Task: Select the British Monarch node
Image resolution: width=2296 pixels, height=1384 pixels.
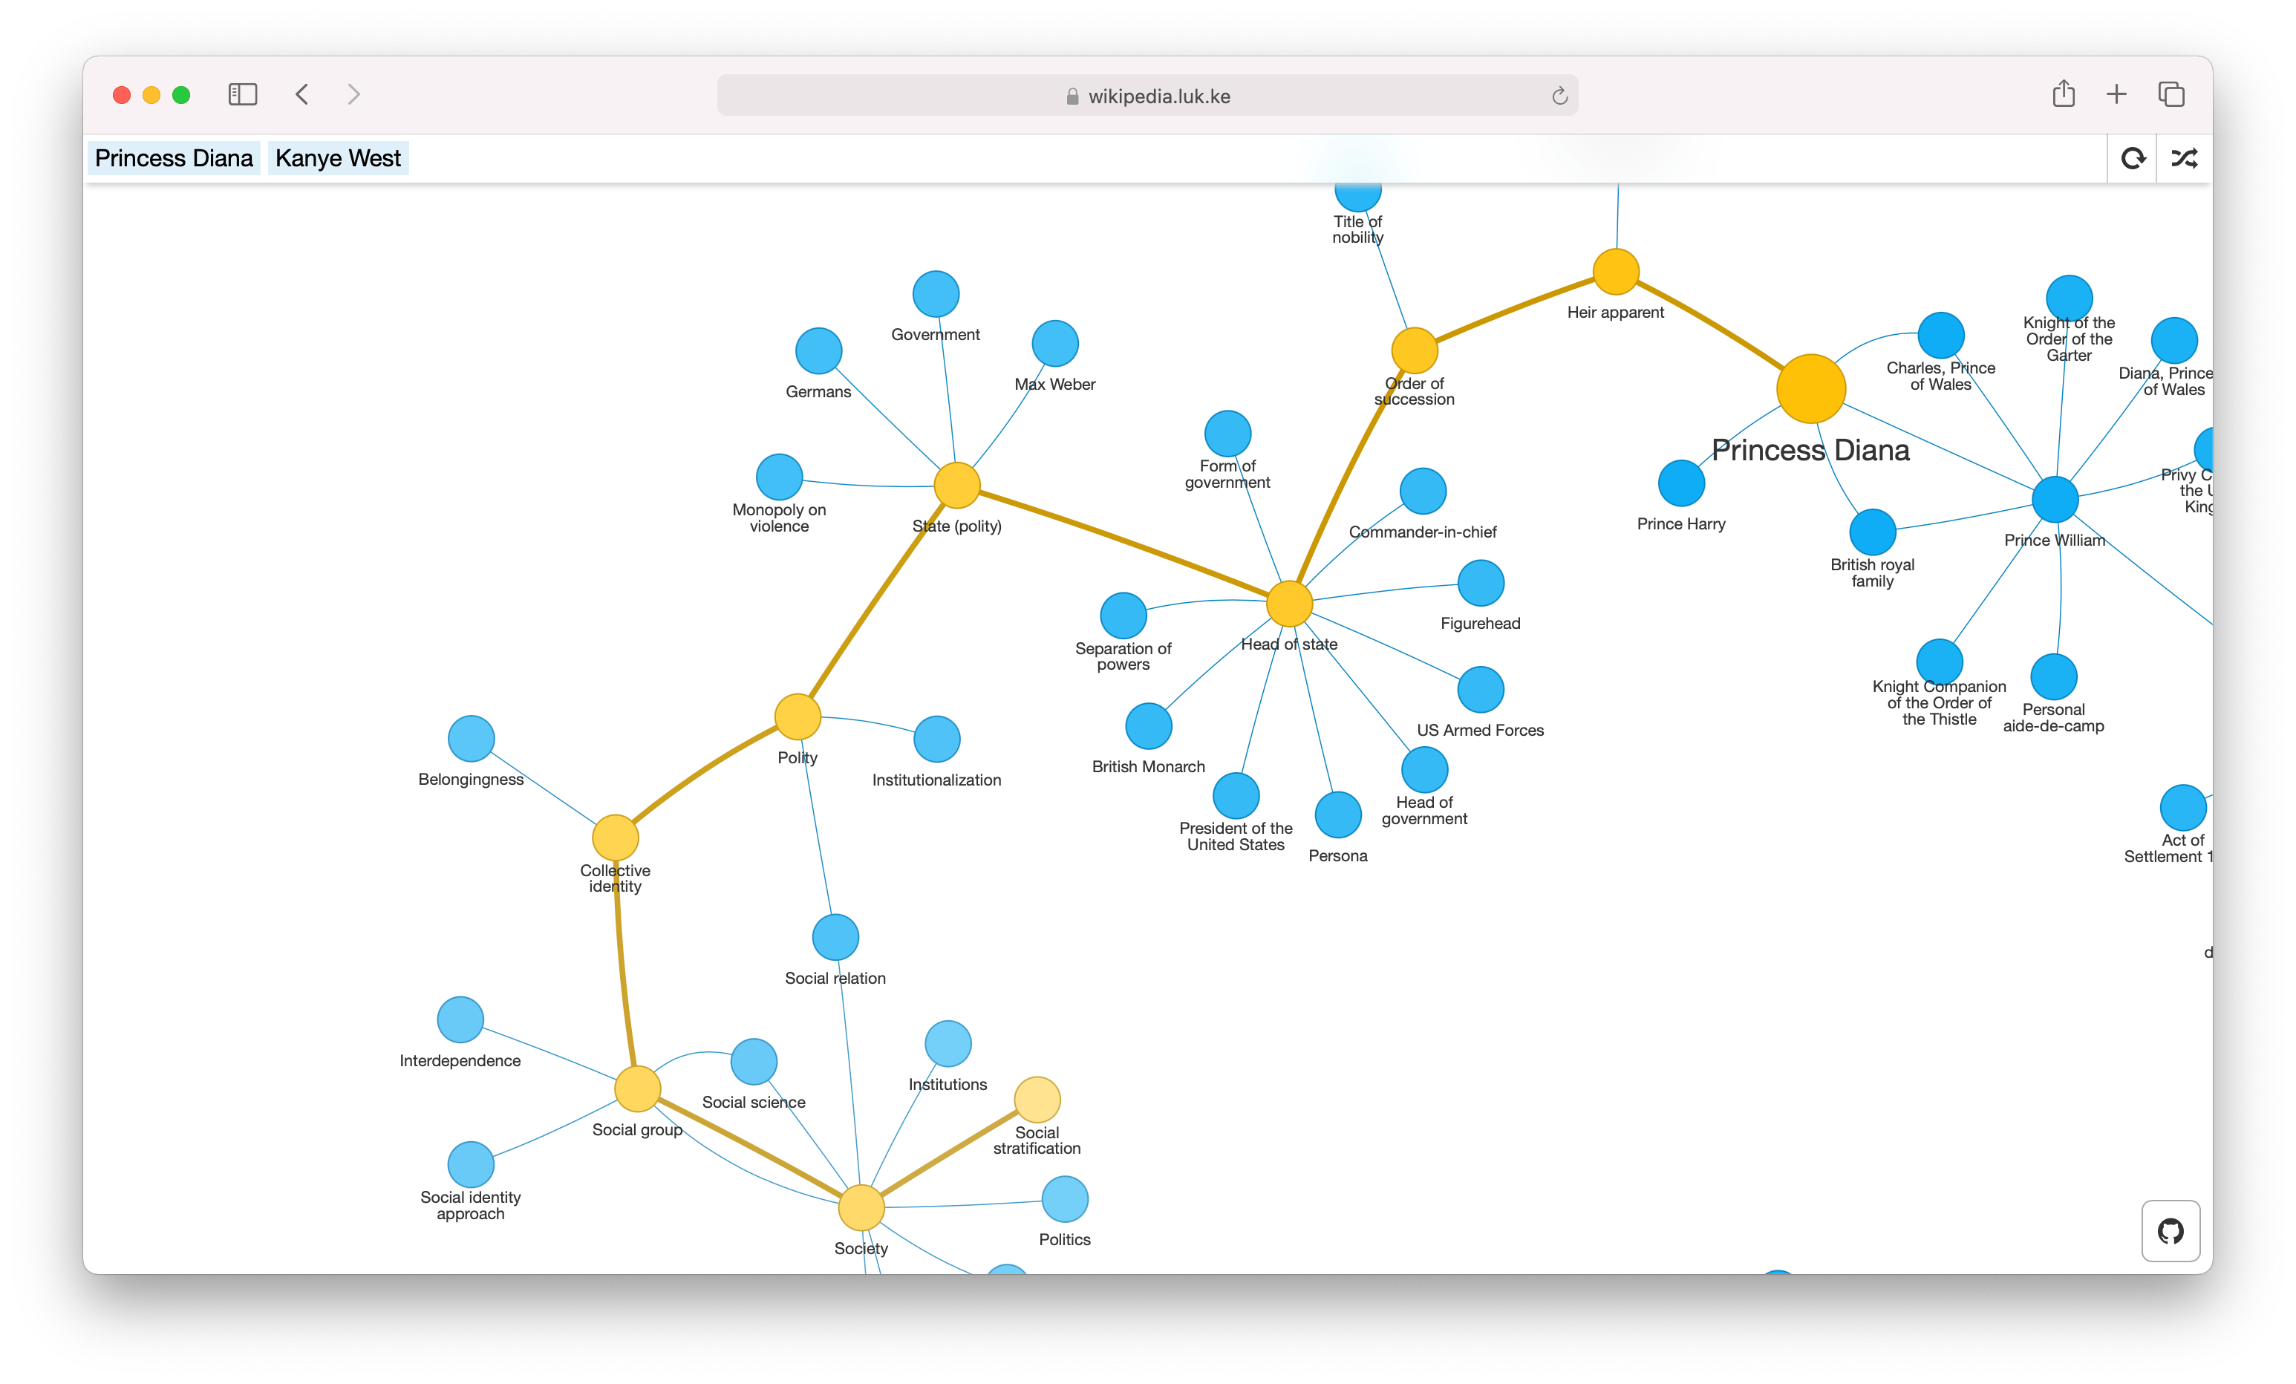Action: coord(1148,726)
